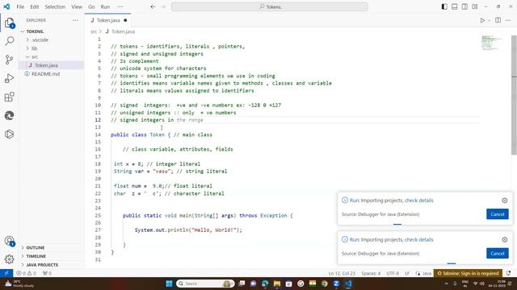The width and height of the screenshot is (517, 290).
Task: Open the Explorer Views and More Actions ellipsis
Action: tap(75, 20)
